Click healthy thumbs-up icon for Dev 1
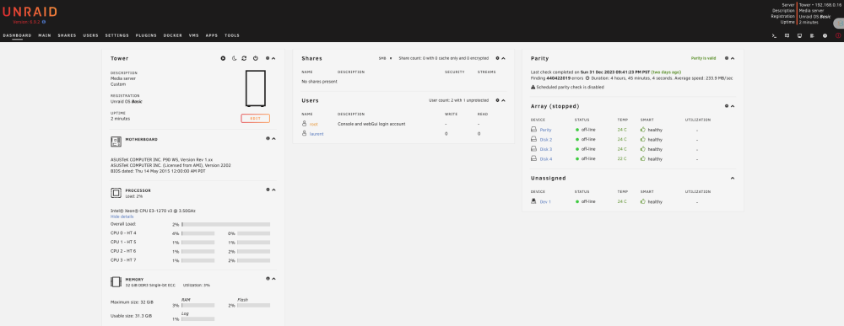This screenshot has width=844, height=326. tap(642, 201)
